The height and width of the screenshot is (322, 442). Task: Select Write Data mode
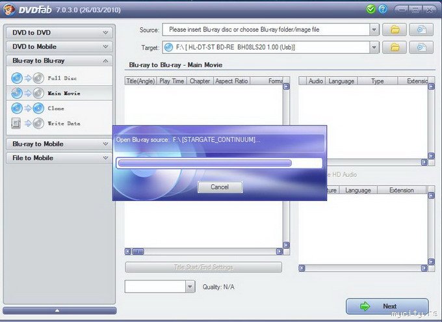(x=59, y=124)
